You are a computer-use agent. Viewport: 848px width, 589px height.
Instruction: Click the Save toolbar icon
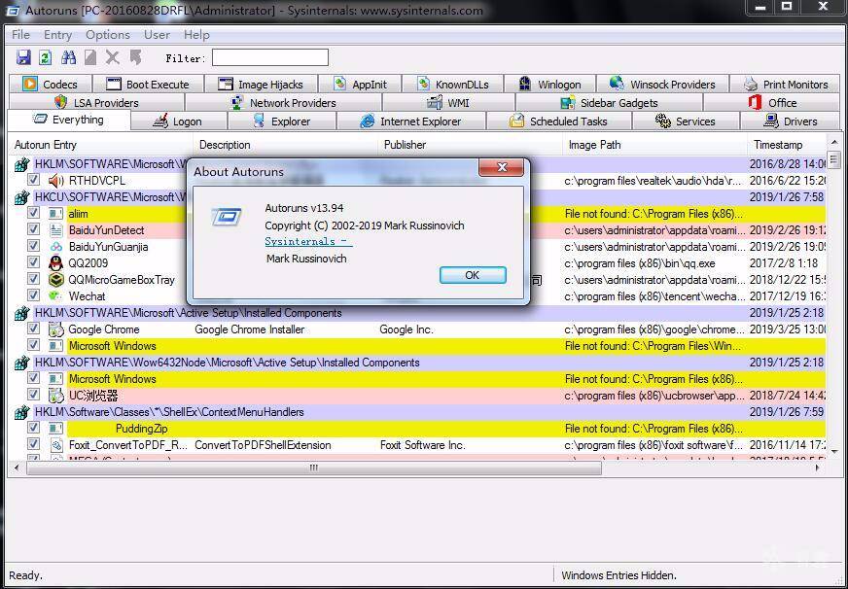coord(23,57)
